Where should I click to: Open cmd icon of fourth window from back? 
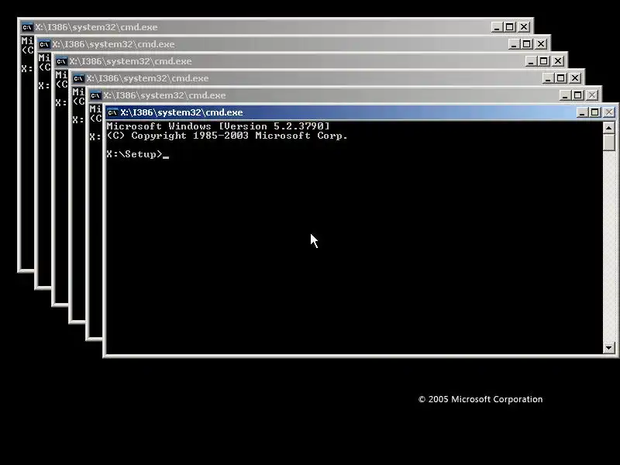pos(78,78)
